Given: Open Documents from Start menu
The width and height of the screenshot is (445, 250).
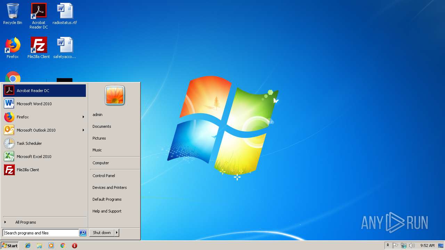Looking at the screenshot, I should point(115,126).
